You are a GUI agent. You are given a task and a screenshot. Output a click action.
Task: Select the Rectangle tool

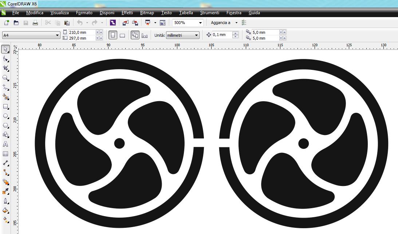5,107
